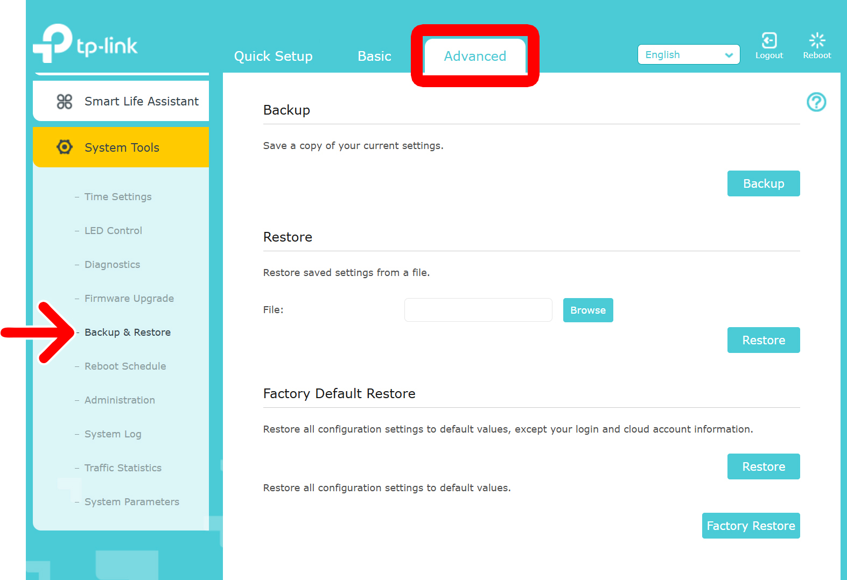Open Administration page
The image size is (847, 580).
coord(120,400)
